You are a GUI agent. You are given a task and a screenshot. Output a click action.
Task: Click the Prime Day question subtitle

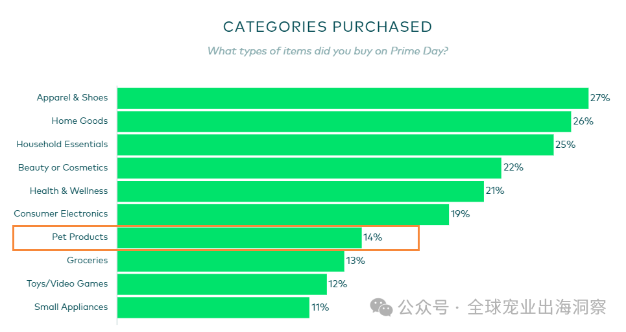pos(327,51)
